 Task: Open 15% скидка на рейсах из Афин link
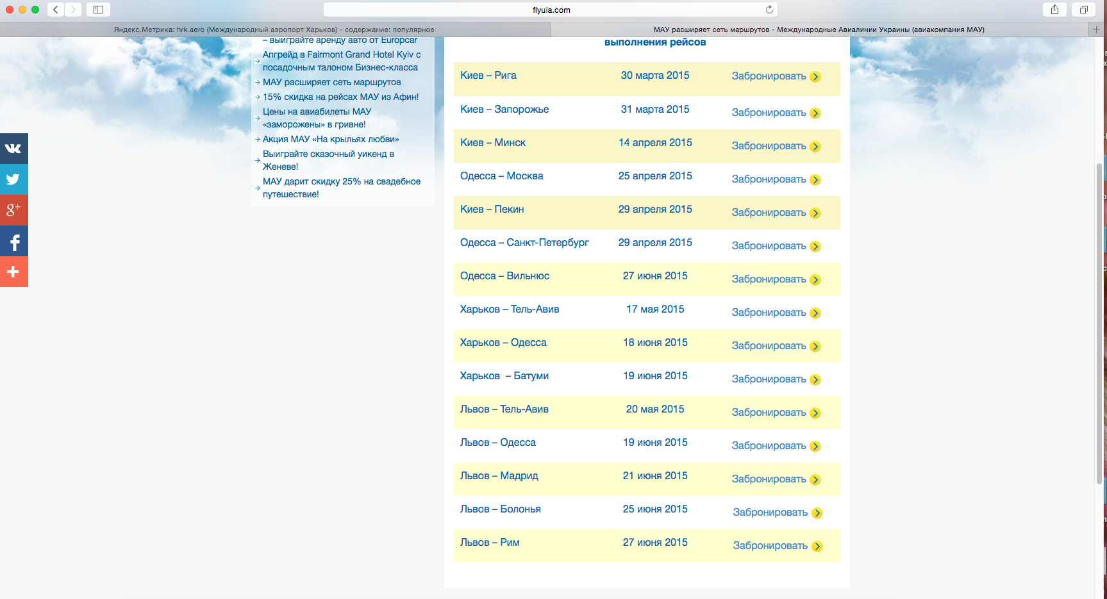[x=340, y=97]
